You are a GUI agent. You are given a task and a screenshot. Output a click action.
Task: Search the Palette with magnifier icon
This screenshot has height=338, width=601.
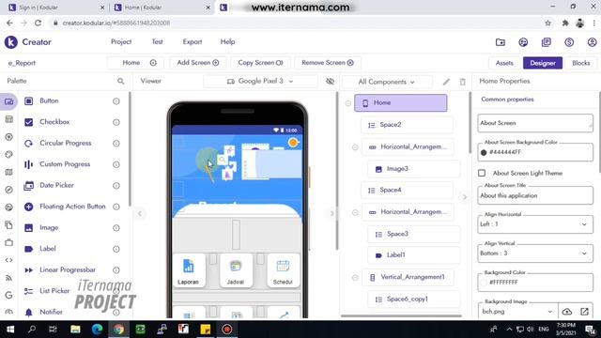click(121, 82)
